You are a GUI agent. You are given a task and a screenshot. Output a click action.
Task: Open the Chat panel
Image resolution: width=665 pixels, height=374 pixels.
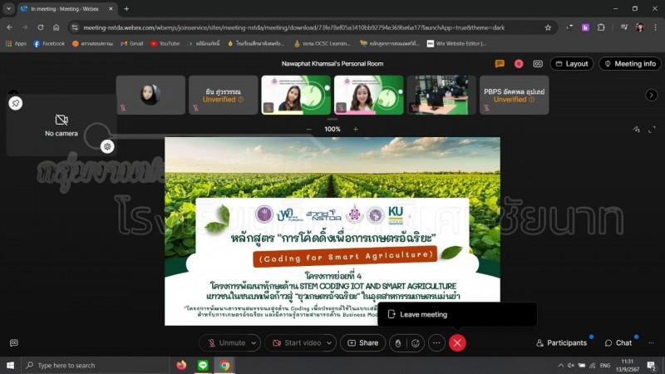click(618, 342)
